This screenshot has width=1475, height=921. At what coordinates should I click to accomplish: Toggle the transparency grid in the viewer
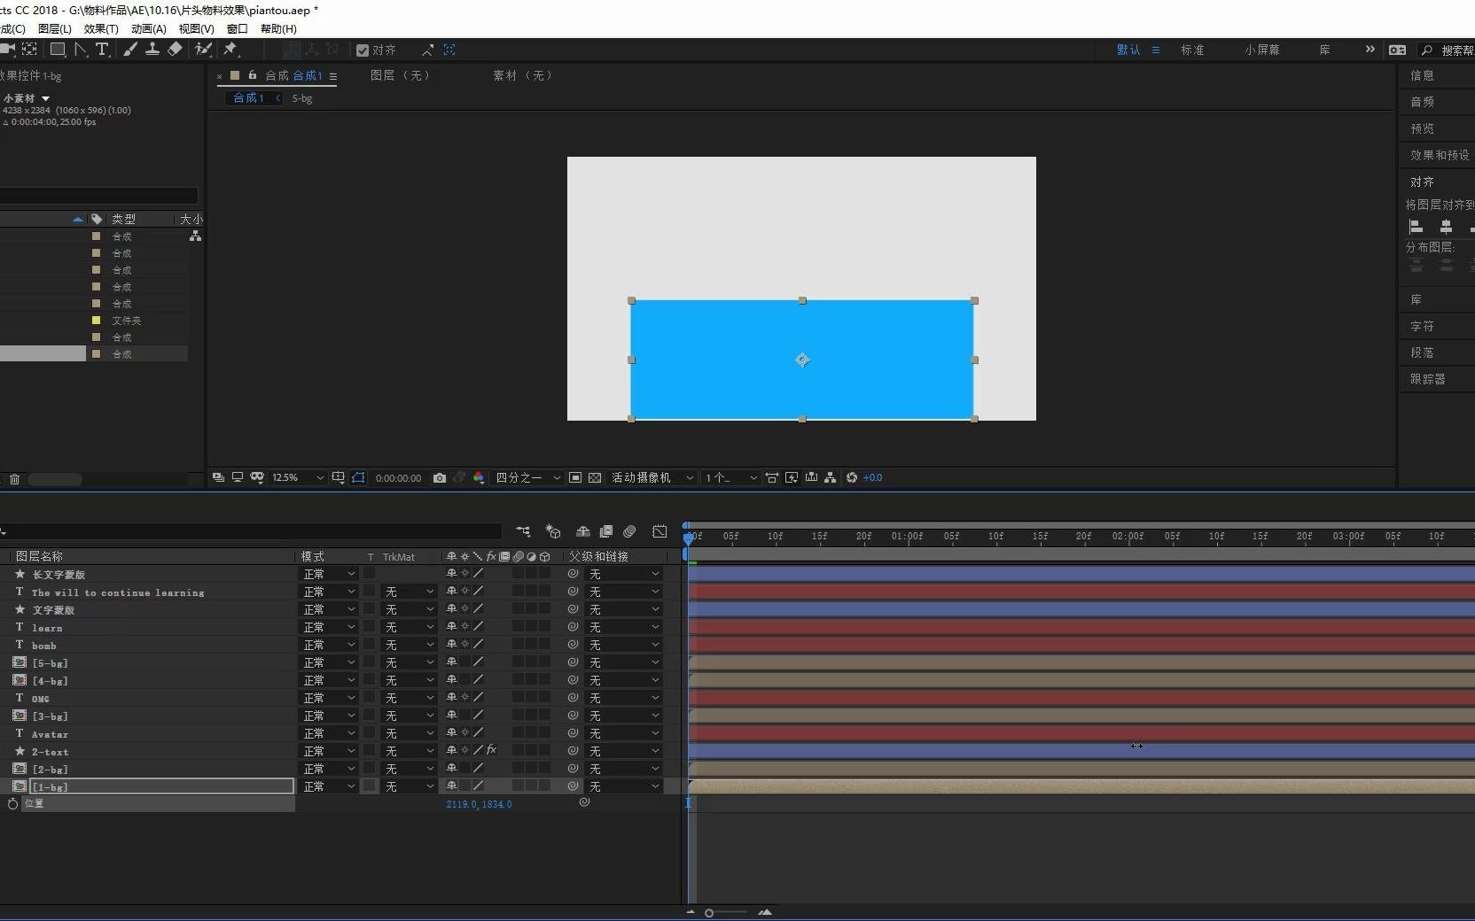pyautogui.click(x=595, y=478)
